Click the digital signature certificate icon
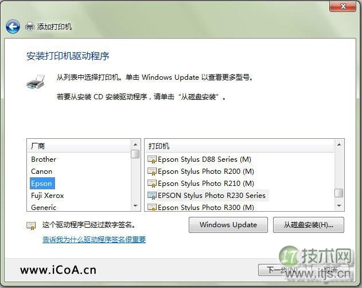 tap(31, 225)
